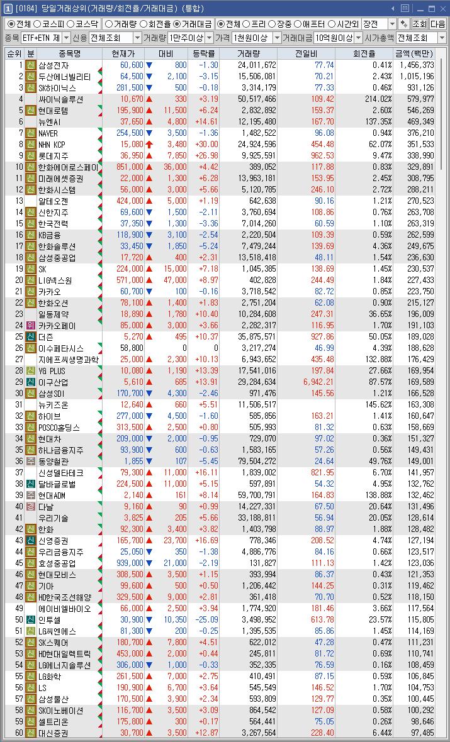Click the 경 badge in the 다날 row
Image resolution: width=450 pixels, height=742 pixels.
click(x=30, y=507)
